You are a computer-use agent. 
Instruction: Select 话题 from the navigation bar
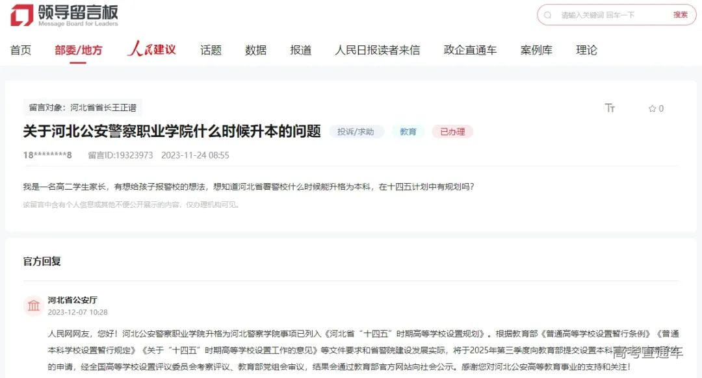tap(211, 49)
